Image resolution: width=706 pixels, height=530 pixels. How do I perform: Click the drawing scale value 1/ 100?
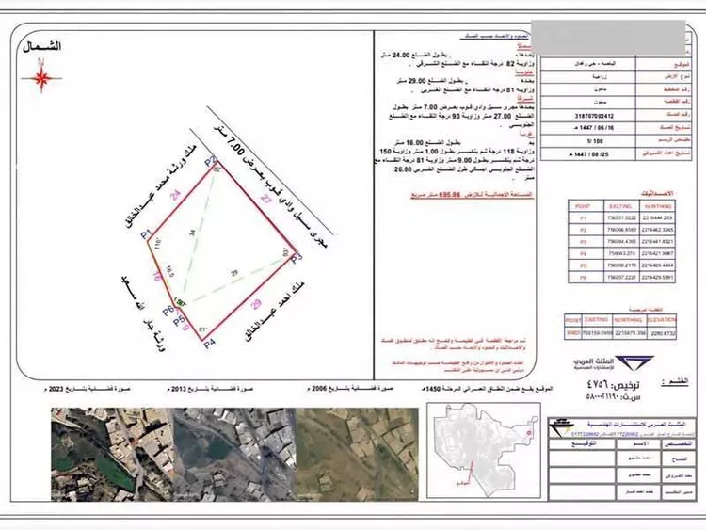click(x=588, y=141)
